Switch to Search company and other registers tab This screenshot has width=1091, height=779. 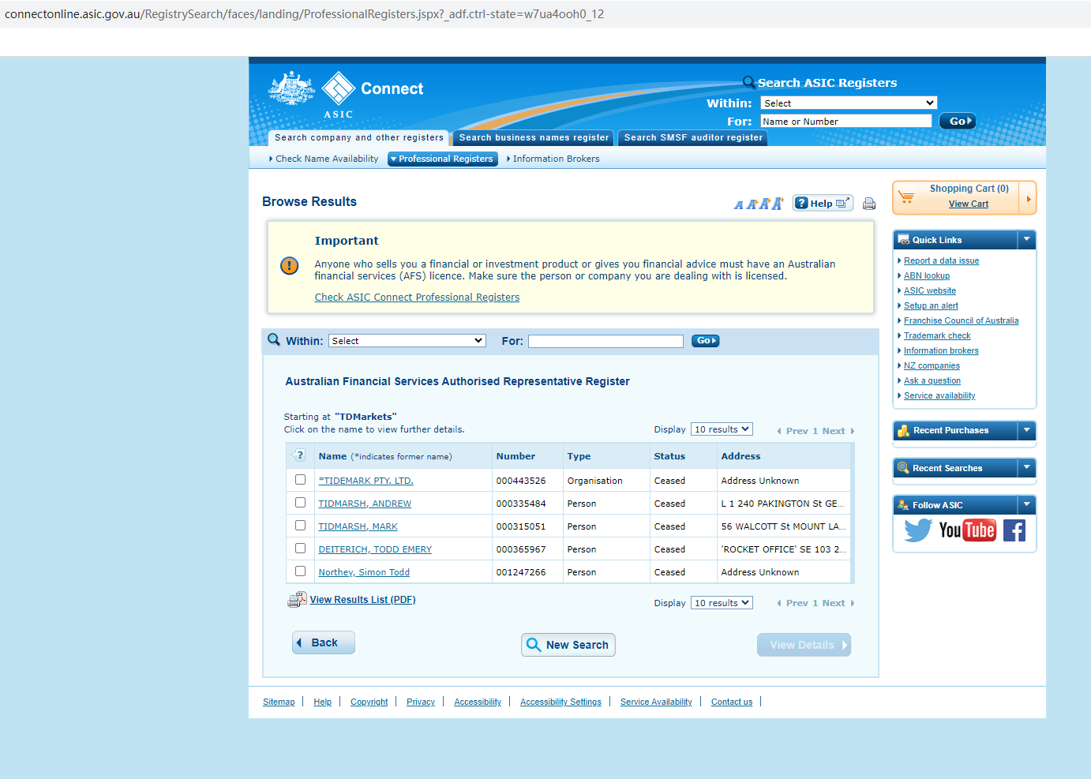[359, 138]
